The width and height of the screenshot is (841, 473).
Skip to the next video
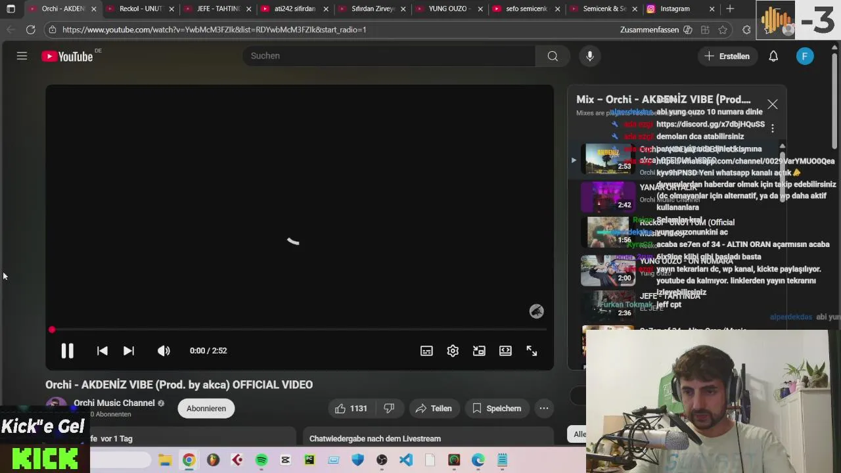(129, 351)
